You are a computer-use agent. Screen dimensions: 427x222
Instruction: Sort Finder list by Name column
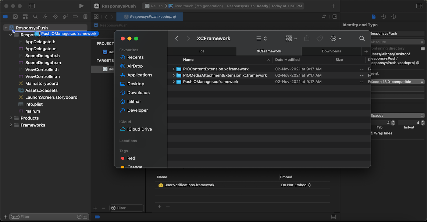pos(188,60)
